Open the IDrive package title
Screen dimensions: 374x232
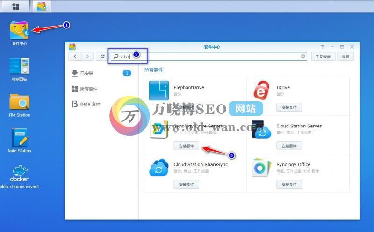(x=283, y=87)
